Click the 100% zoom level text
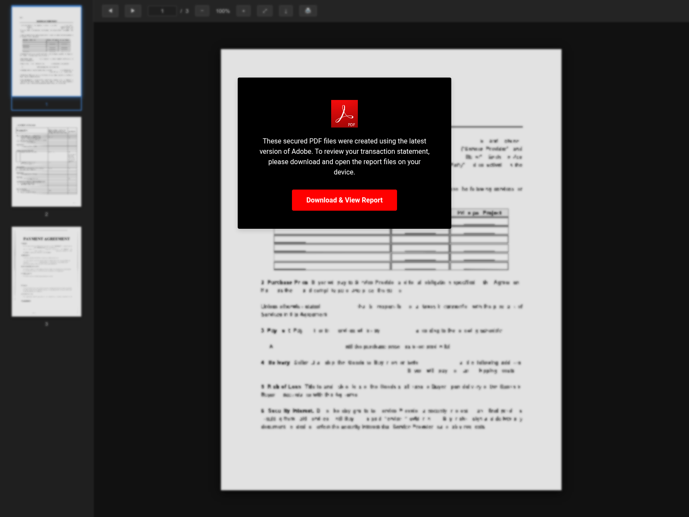This screenshot has height=517, width=689. point(223,11)
